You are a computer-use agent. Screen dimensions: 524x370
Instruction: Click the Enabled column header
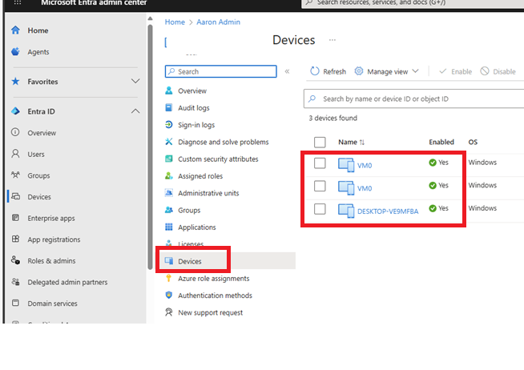pos(441,142)
